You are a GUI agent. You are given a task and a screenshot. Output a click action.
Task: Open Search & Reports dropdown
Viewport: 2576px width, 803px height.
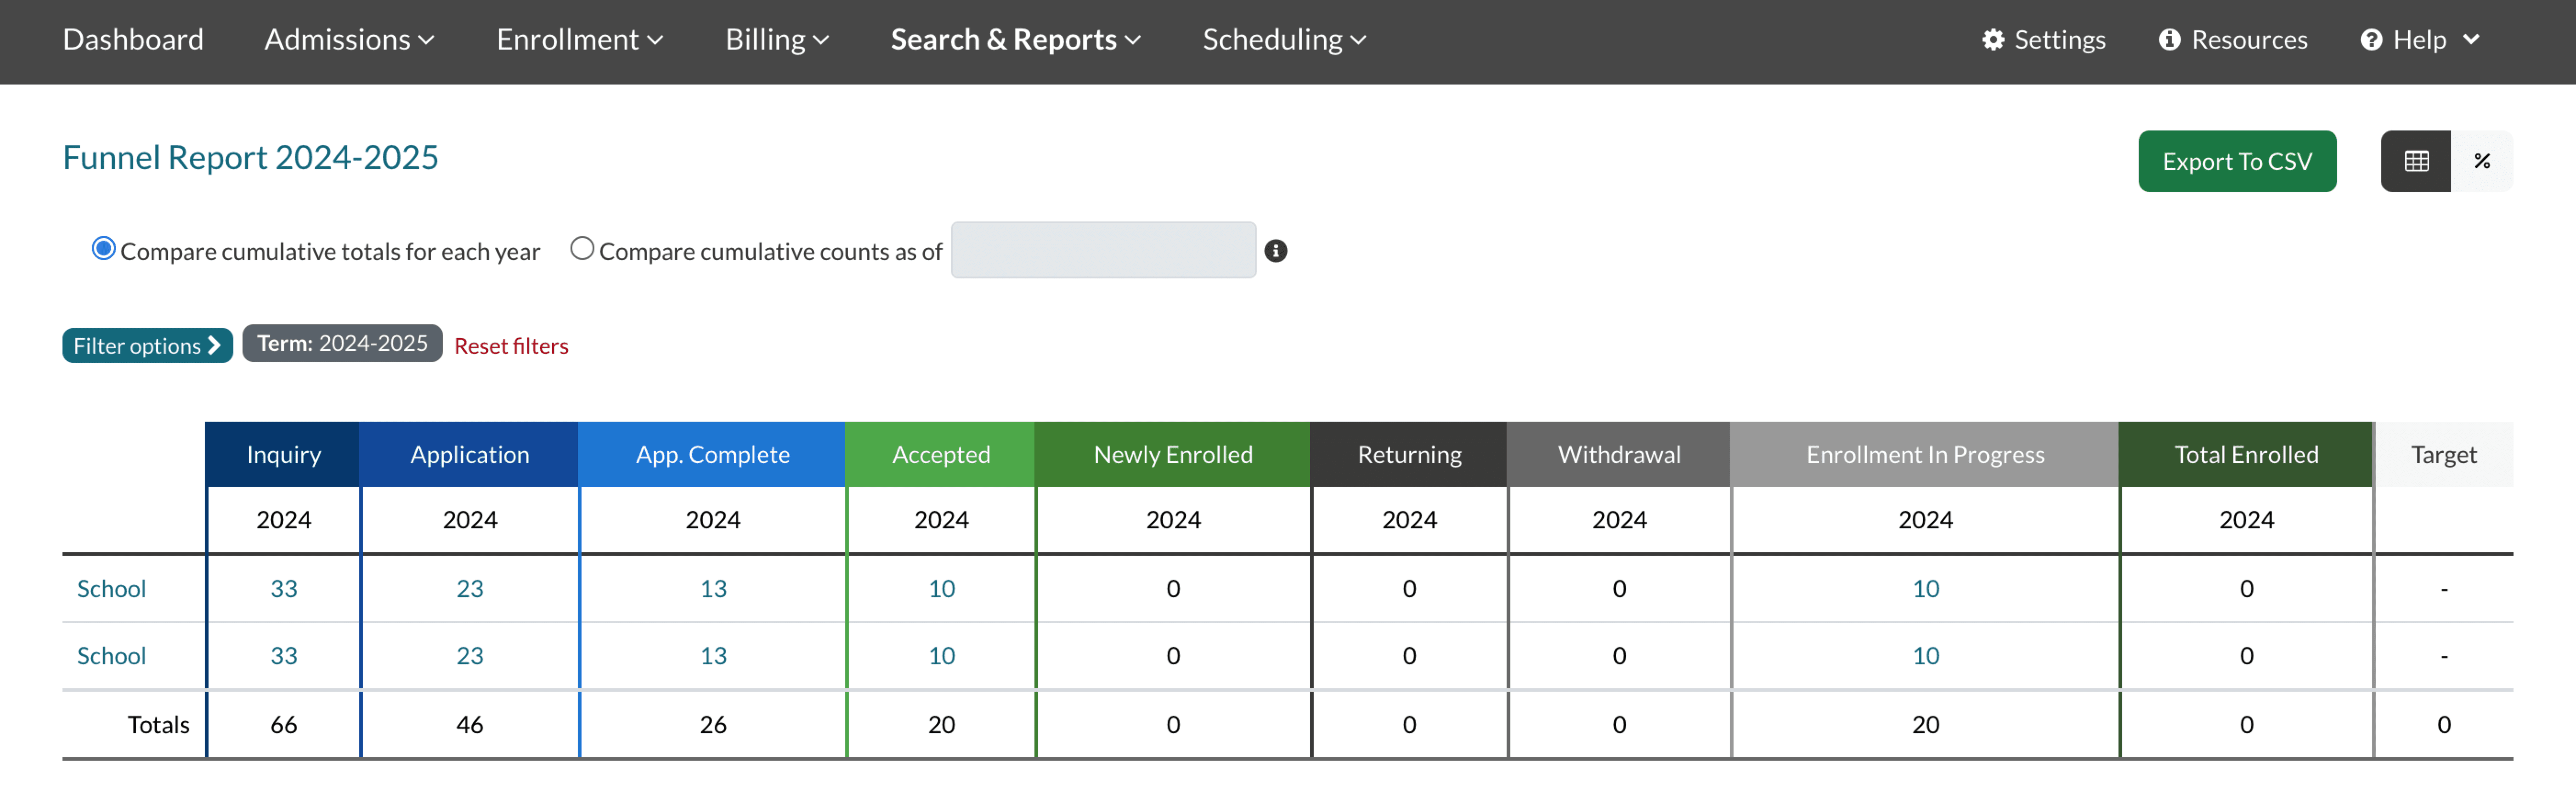[x=1015, y=40]
